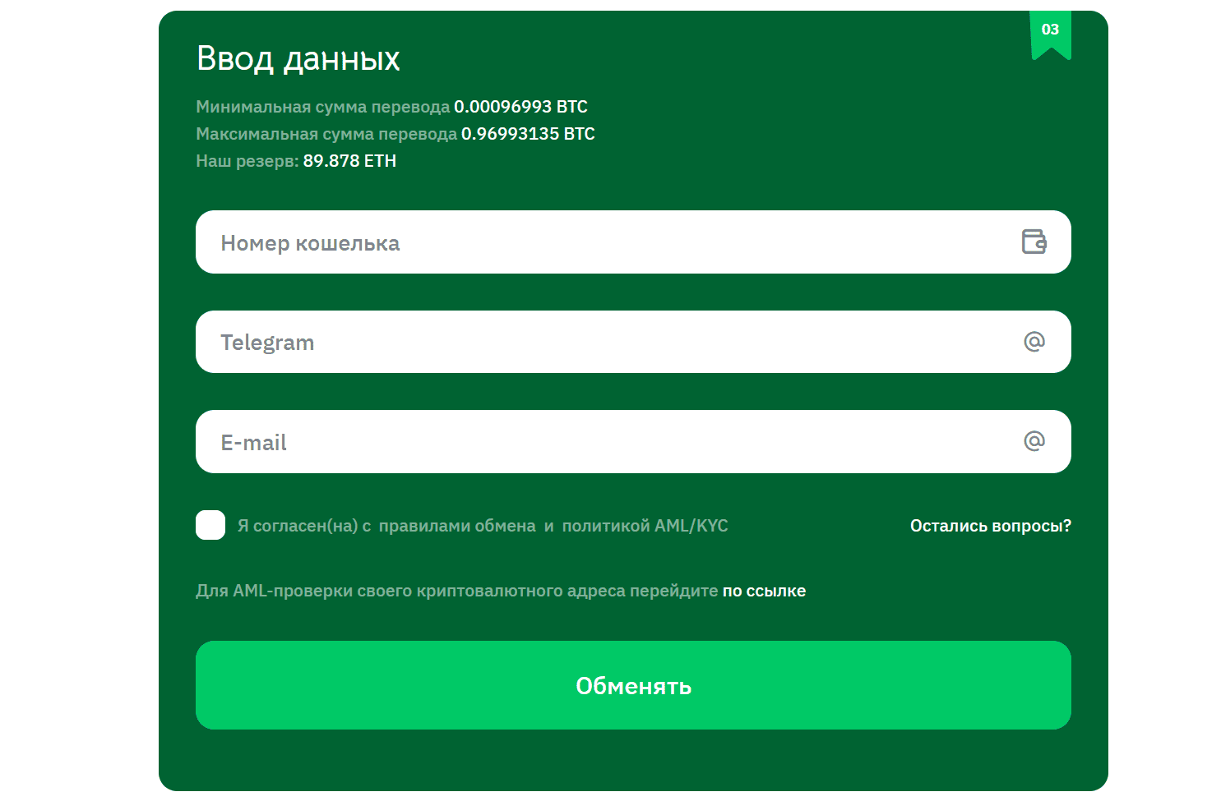This screenshot has width=1221, height=801.
Task: Focus the E-mail input field
Action: coord(633,442)
